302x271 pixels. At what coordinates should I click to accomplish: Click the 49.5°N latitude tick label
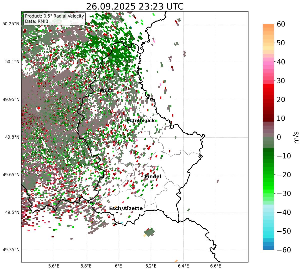coord(12,212)
